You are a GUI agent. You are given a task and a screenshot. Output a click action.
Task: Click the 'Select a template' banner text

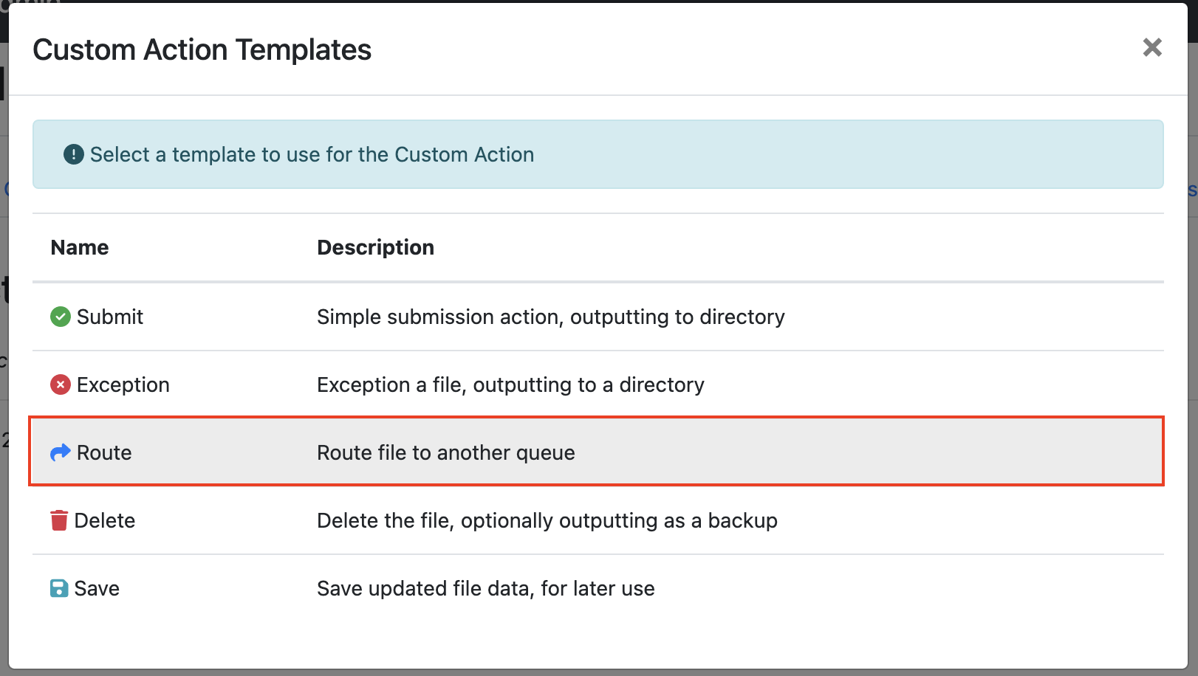(x=312, y=154)
